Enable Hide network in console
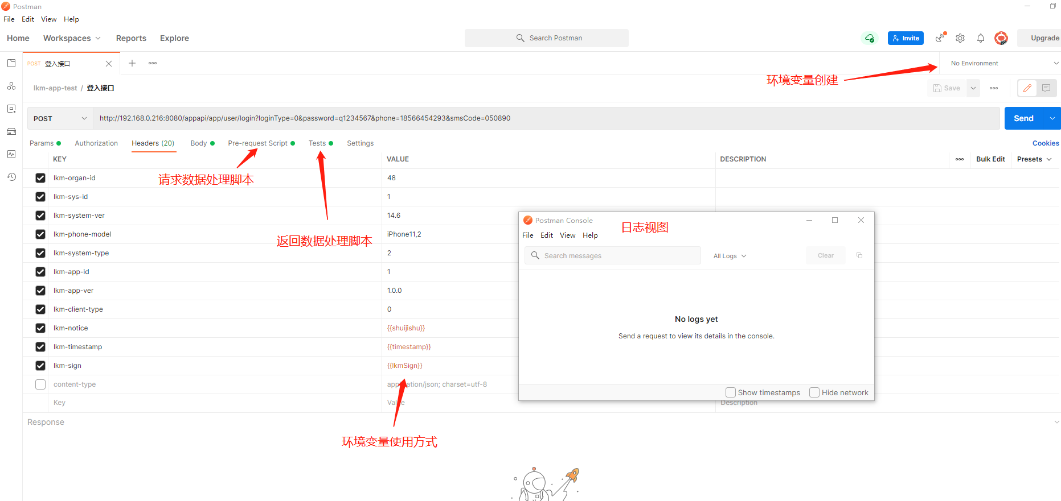The image size is (1061, 501). pyautogui.click(x=814, y=392)
